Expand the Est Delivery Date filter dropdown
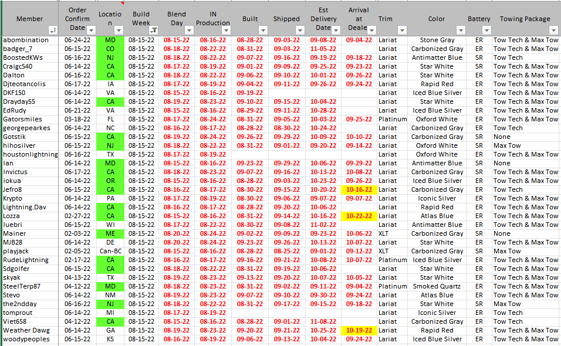This screenshot has width=561, height=346. 336,30
